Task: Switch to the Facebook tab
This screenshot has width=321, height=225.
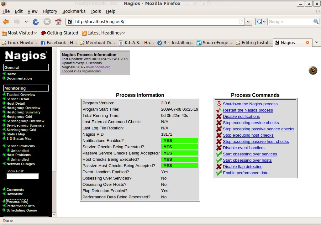Action: point(59,43)
